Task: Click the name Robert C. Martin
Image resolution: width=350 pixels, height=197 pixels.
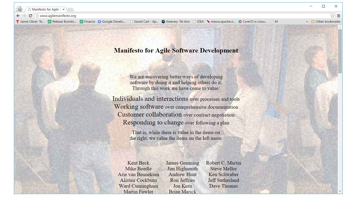Action: click(223, 163)
